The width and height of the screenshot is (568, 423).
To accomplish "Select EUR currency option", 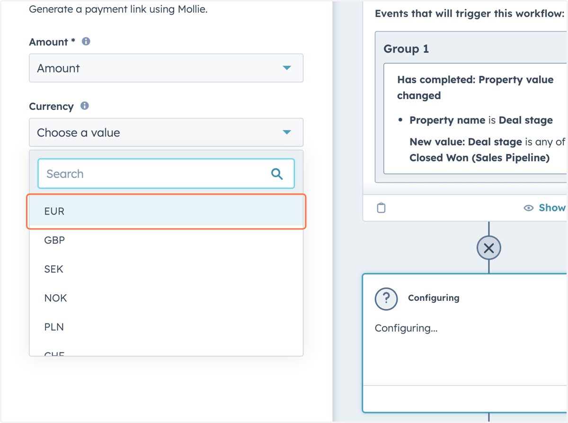I will pyautogui.click(x=166, y=211).
